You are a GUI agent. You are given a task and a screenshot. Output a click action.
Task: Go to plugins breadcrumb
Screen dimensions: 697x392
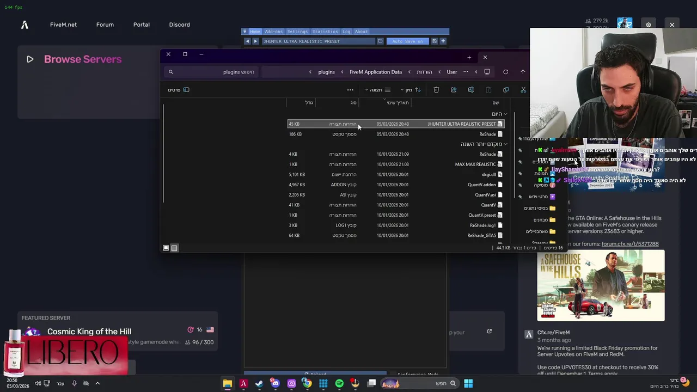pos(326,72)
